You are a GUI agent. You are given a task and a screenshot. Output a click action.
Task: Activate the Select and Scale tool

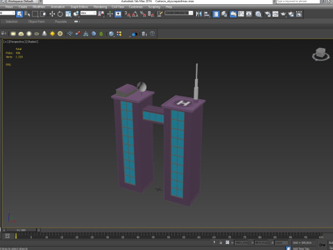(68, 14)
